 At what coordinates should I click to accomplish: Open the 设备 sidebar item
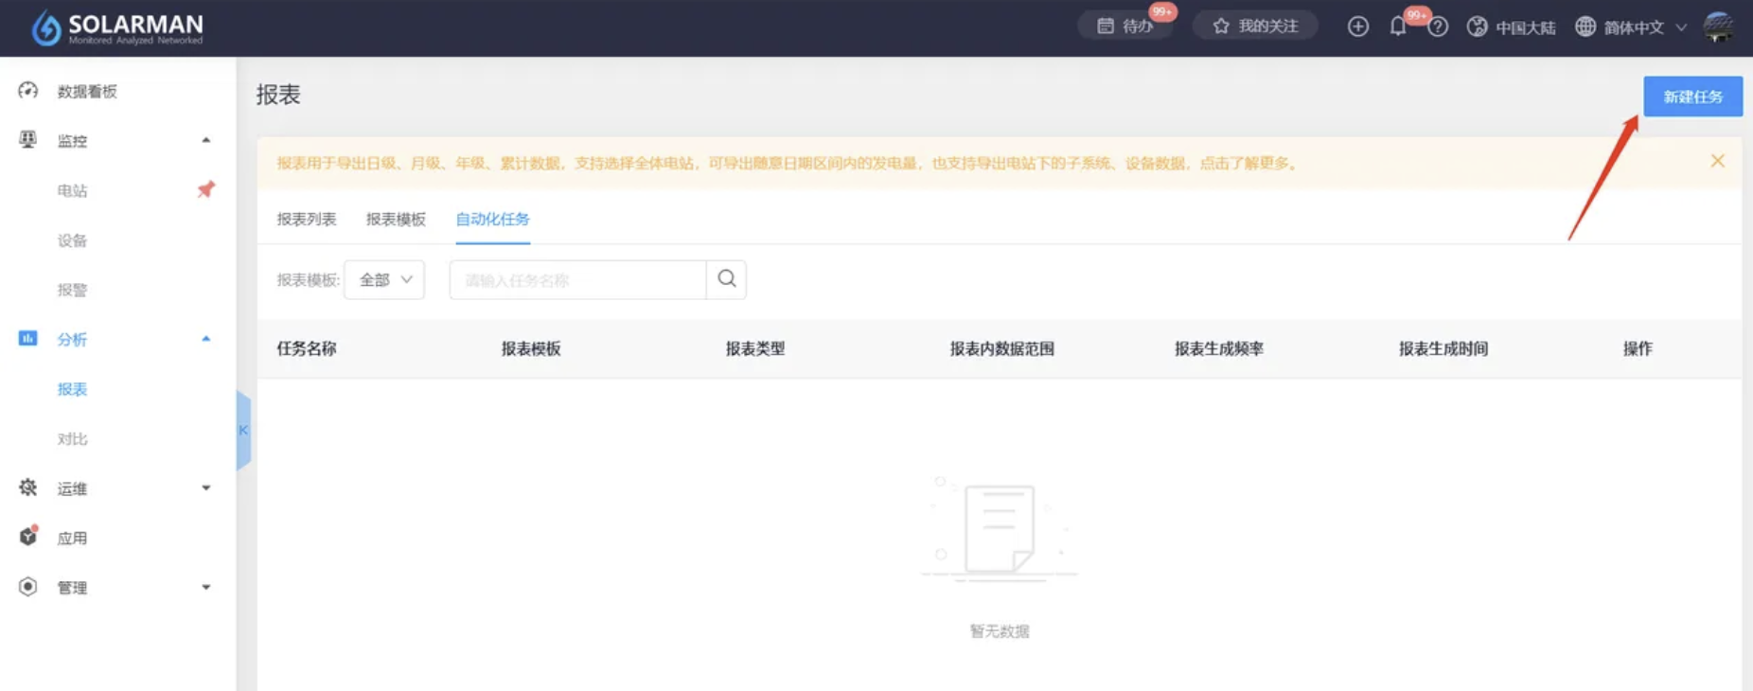coord(73,240)
